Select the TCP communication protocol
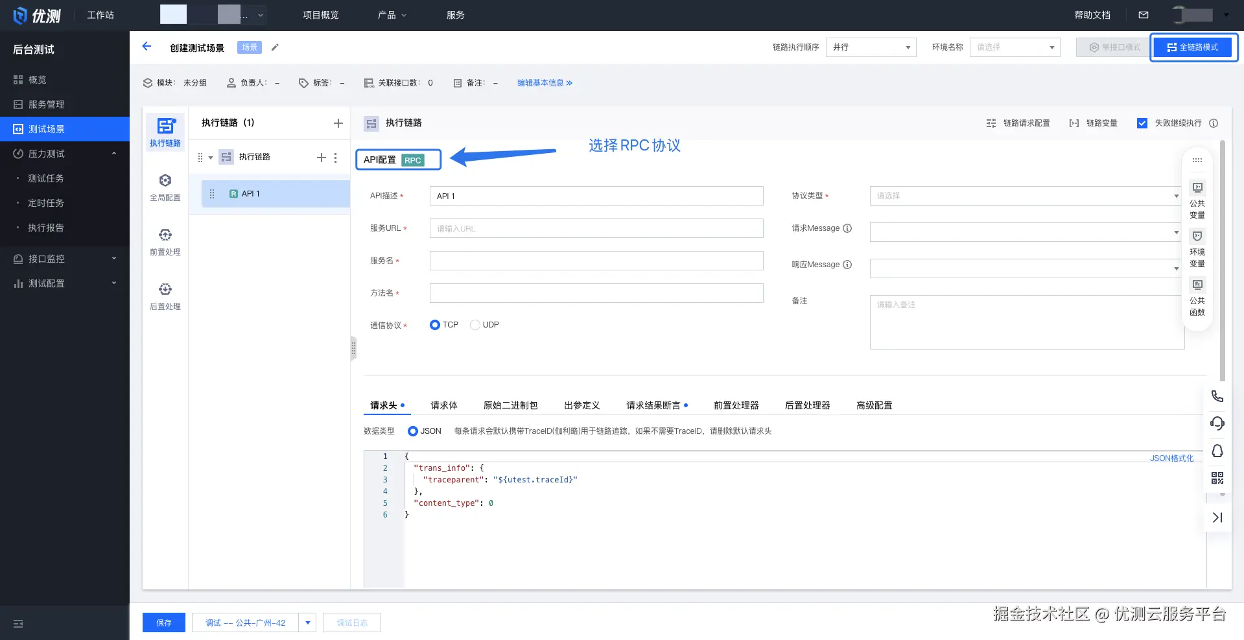1244x640 pixels. click(435, 325)
